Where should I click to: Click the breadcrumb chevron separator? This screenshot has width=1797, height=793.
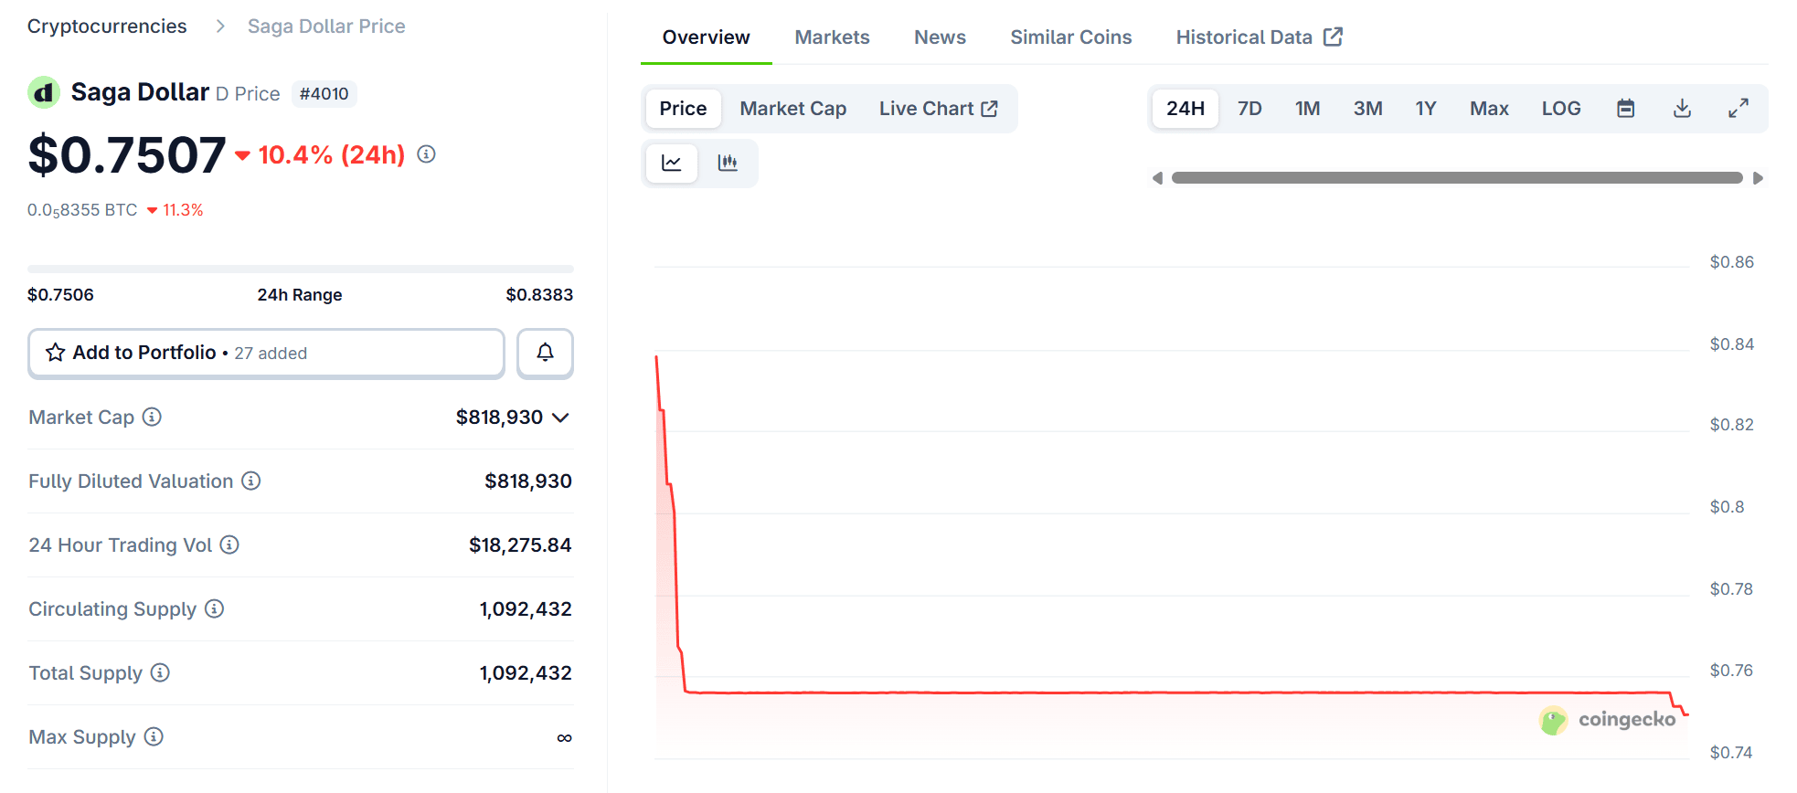pyautogui.click(x=220, y=26)
